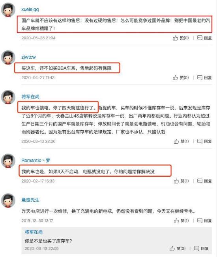Click avatar beside Romantic丶梦's comment

click(x=8, y=161)
